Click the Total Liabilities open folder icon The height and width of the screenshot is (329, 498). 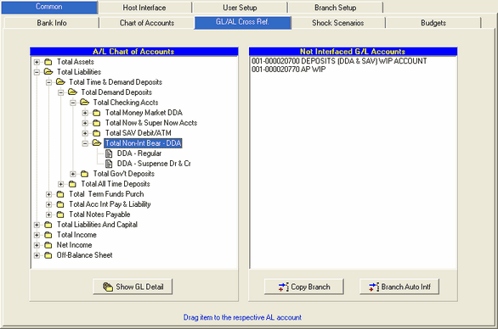[x=48, y=71]
